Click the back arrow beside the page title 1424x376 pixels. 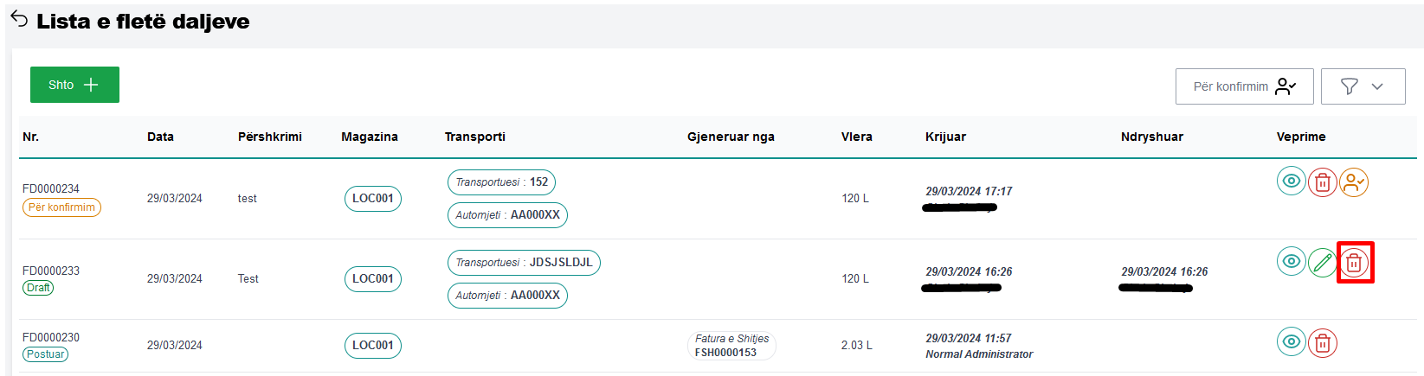19,19
